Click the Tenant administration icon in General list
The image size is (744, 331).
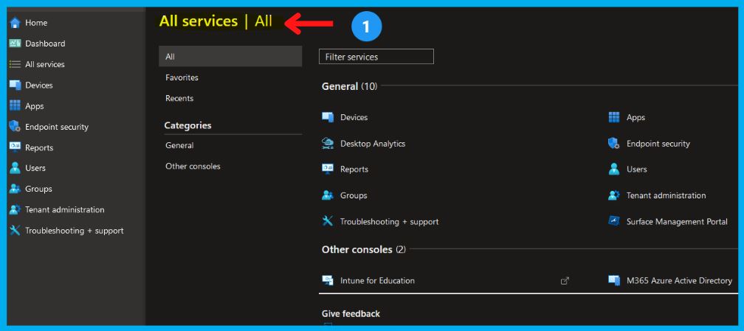point(614,195)
